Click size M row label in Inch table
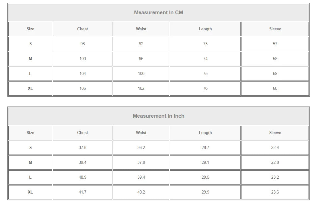This screenshot has width=315, height=205. pos(30,163)
